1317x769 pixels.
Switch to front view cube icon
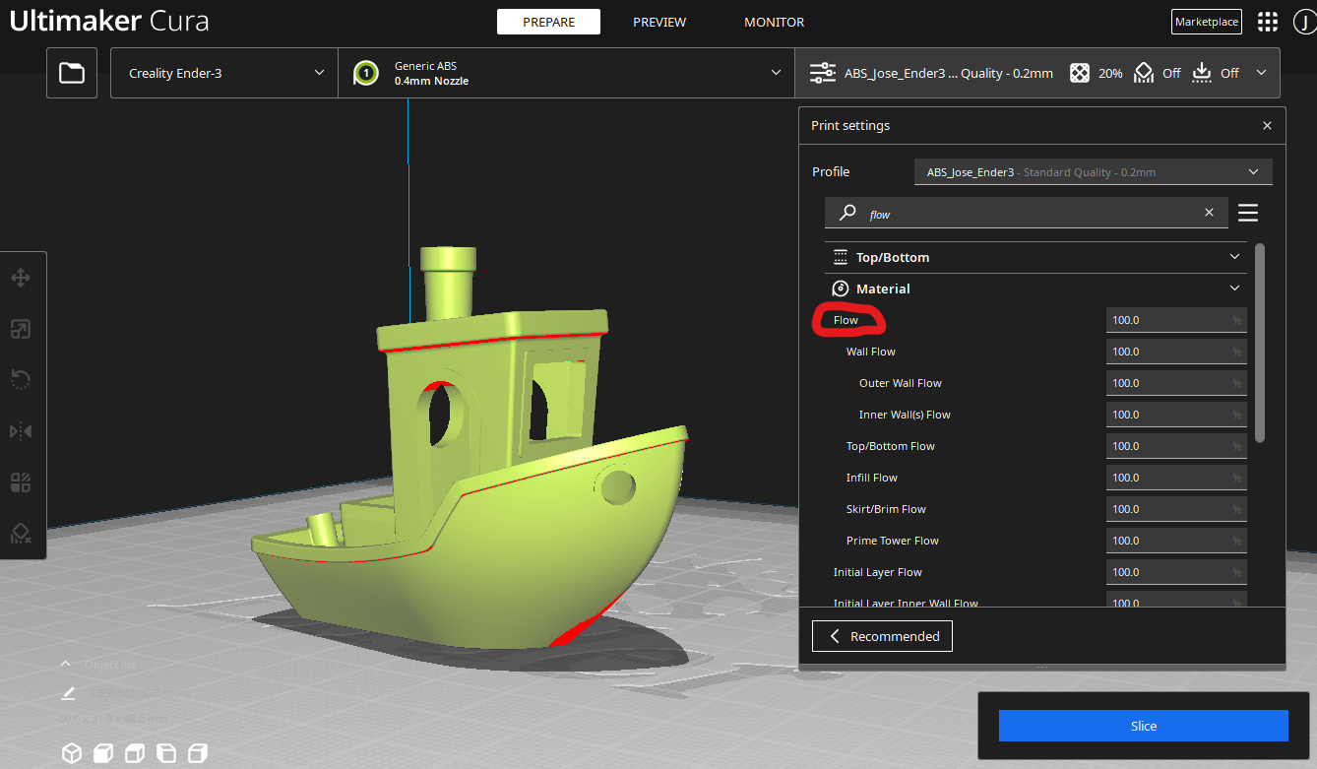[x=103, y=753]
